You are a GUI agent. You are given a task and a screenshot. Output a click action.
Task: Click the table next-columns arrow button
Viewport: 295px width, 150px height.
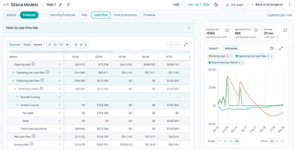177,45
